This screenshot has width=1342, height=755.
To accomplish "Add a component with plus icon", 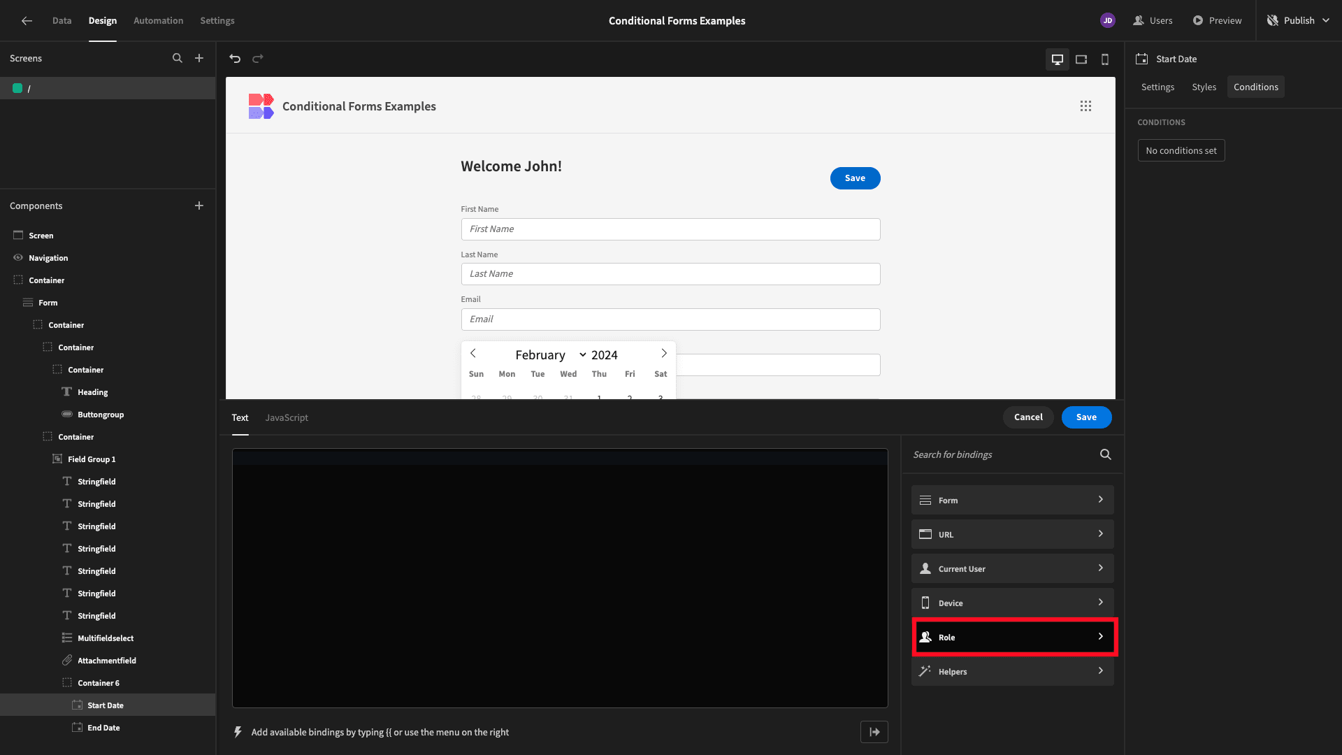I will 199,206.
